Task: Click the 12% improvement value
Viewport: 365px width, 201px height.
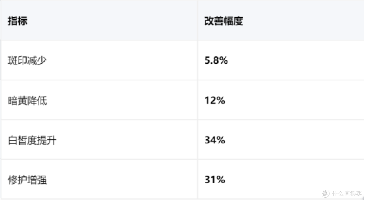Action: (215, 100)
